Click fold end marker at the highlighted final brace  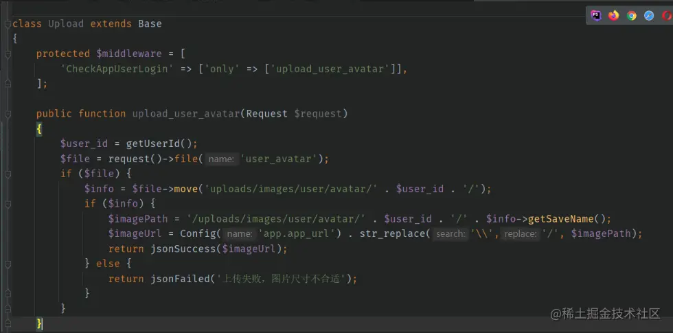pyautogui.click(x=8, y=323)
